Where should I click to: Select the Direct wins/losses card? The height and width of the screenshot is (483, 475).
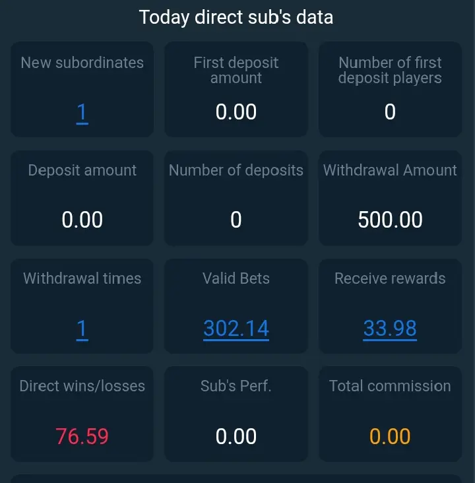(82, 414)
